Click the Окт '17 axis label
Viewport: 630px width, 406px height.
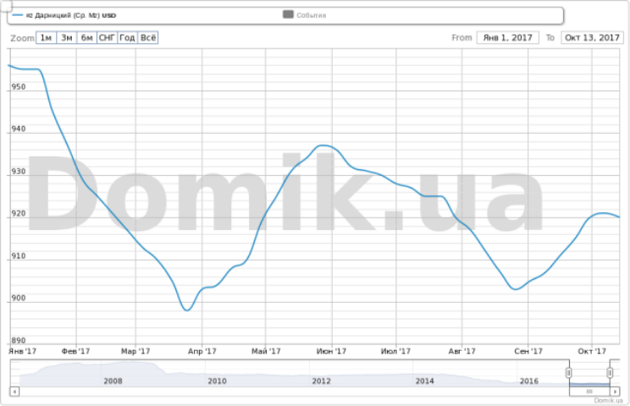pyautogui.click(x=592, y=351)
